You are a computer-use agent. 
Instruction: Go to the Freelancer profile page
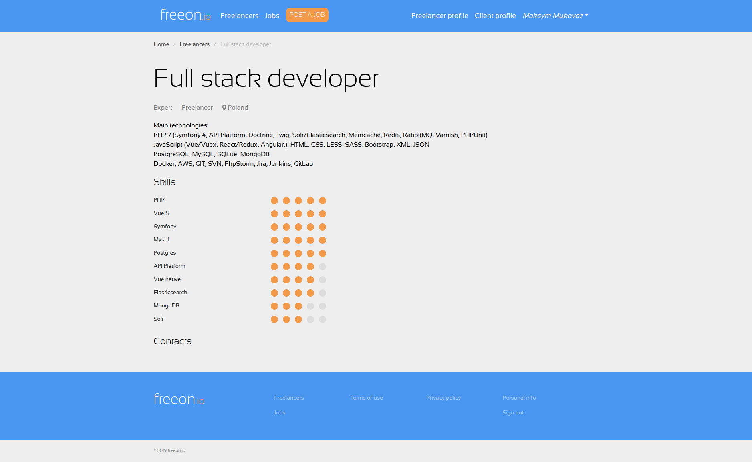440,16
